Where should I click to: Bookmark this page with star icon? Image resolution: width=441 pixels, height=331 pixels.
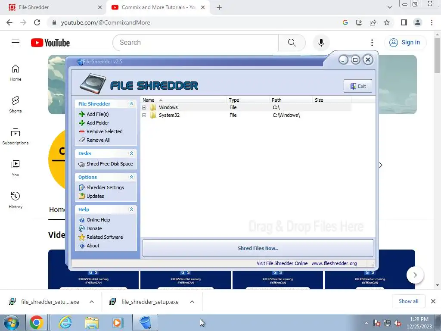387,22
